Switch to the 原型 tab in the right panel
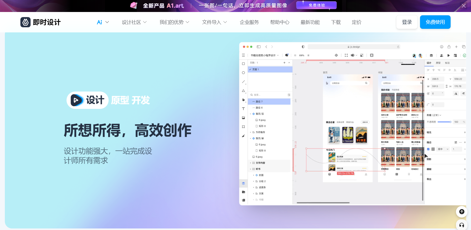This screenshot has width=471, height=230. coord(438,63)
